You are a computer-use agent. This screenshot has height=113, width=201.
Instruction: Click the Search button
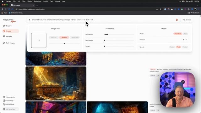point(187,20)
